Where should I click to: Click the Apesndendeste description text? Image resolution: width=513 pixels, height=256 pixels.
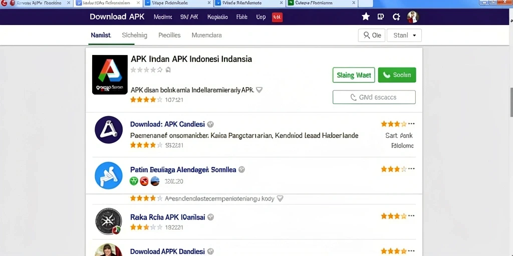tap(219, 198)
